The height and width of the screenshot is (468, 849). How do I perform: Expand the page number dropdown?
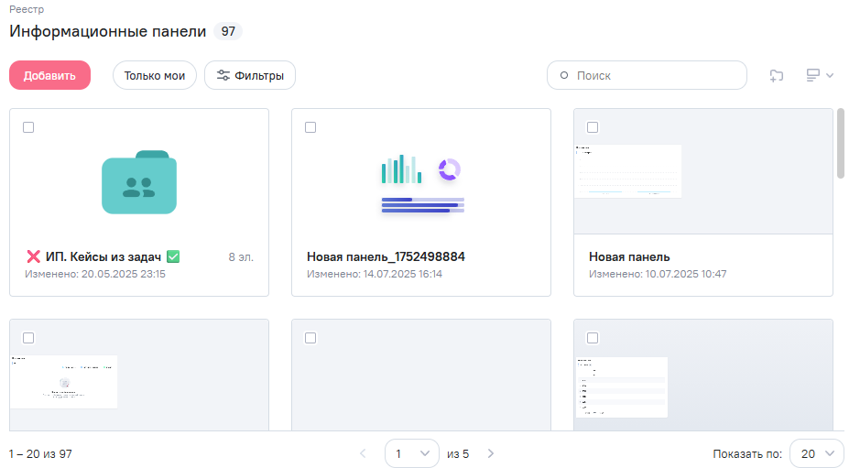tap(412, 453)
